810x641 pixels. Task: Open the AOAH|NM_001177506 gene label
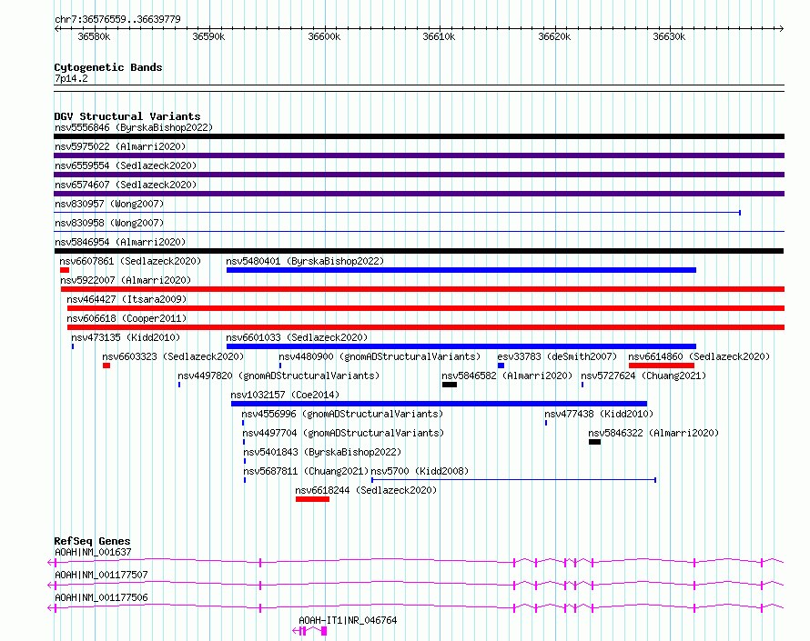tap(101, 597)
